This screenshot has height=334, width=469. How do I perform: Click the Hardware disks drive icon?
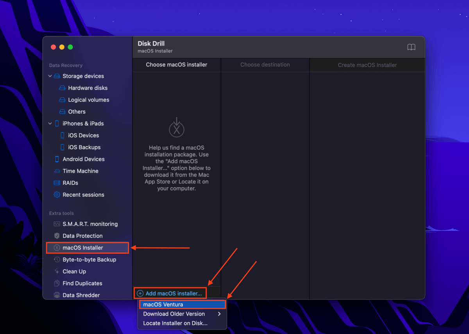coord(62,88)
